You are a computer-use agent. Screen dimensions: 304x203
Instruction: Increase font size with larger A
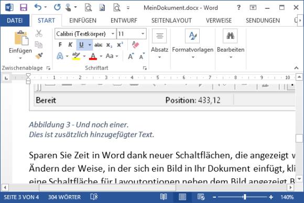click(131, 56)
